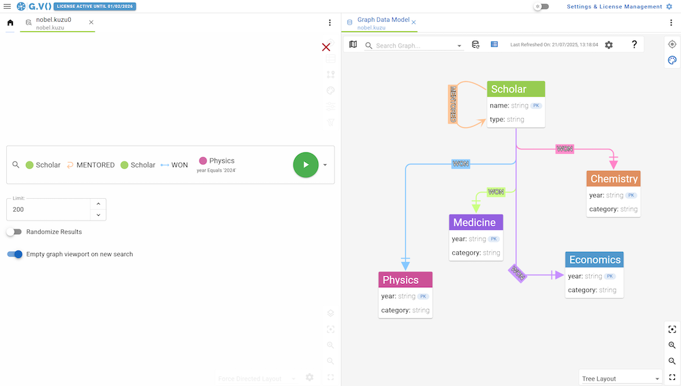Open the left pane three-dot menu
The image size is (681, 386).
(330, 22)
